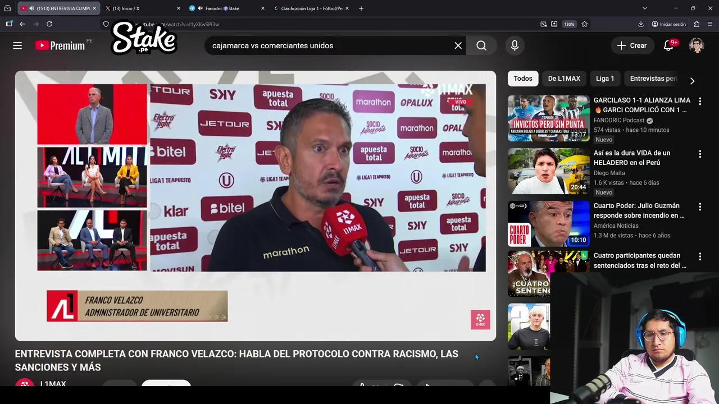Click the América Noticias channel name
The width and height of the screenshot is (719, 404).
point(616,226)
